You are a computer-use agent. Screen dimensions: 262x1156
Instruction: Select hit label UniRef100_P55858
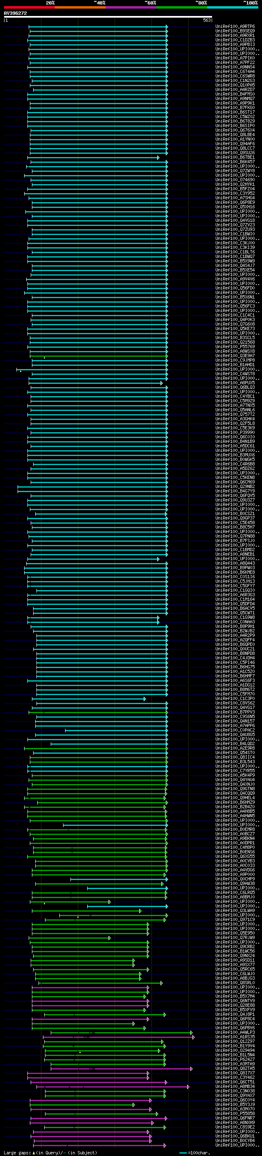(235, 1113)
